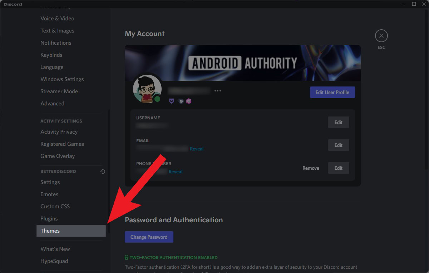Viewport: 429px width, 273px height.
Task: Click the sidebar scrollbar thumb
Action: [109, 171]
